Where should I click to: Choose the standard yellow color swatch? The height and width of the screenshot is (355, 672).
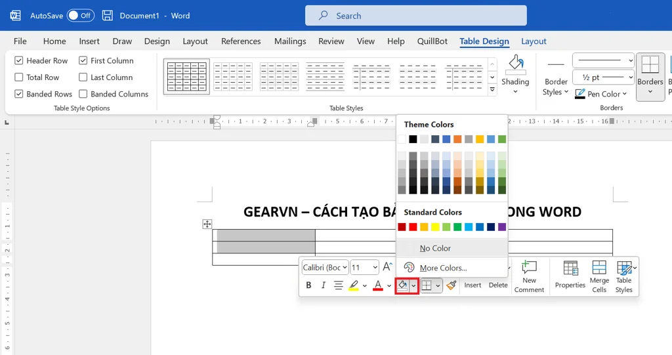click(435, 227)
